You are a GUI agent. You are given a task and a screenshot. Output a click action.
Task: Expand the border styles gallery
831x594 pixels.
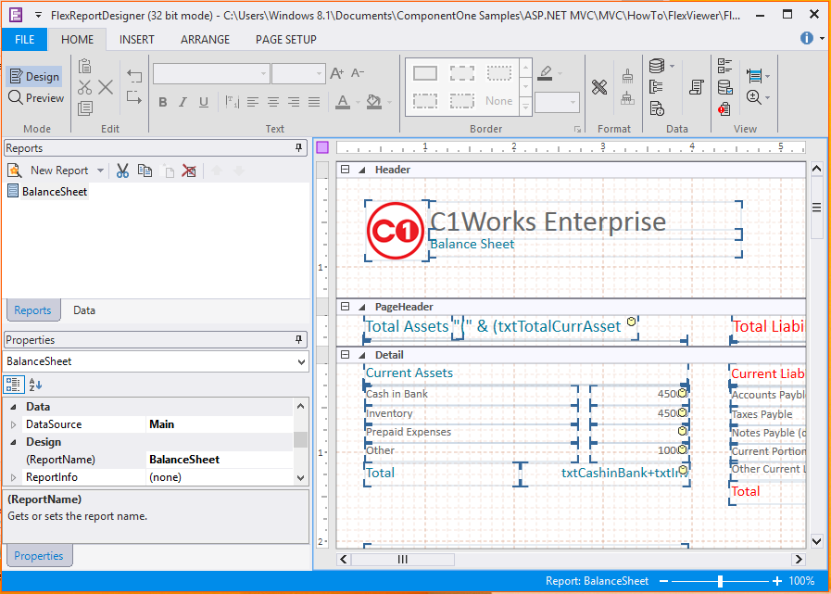(525, 107)
